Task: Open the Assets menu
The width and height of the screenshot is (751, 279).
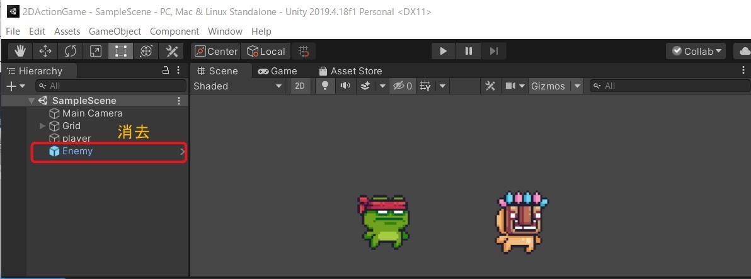Action: (x=67, y=31)
